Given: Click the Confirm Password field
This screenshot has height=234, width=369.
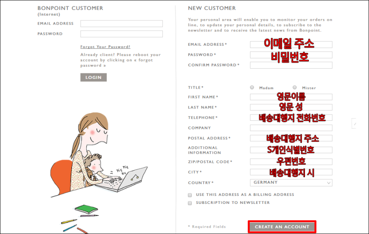Looking at the screenshot, I should click(291, 65).
